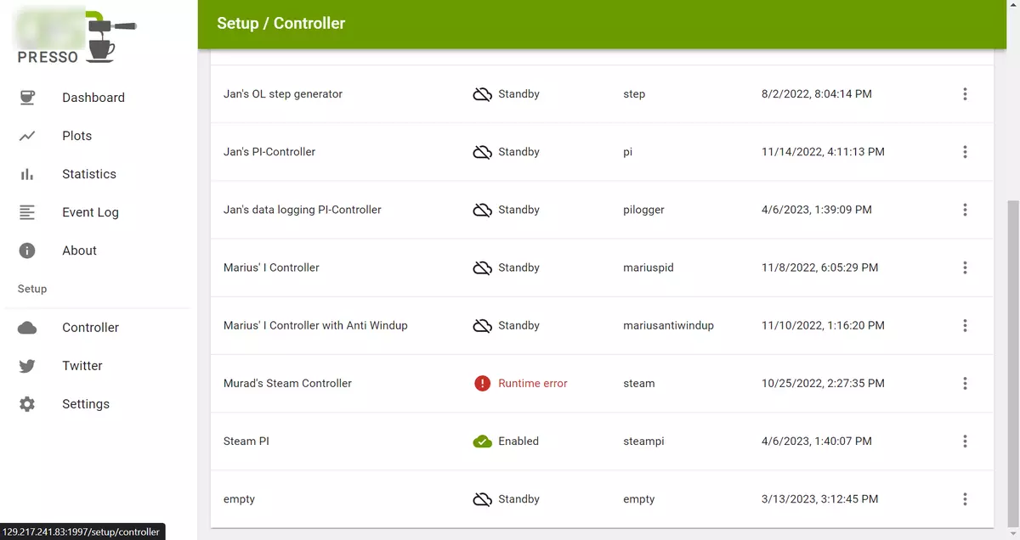
Task: Click the Statistics bar chart icon
Action: [27, 173]
